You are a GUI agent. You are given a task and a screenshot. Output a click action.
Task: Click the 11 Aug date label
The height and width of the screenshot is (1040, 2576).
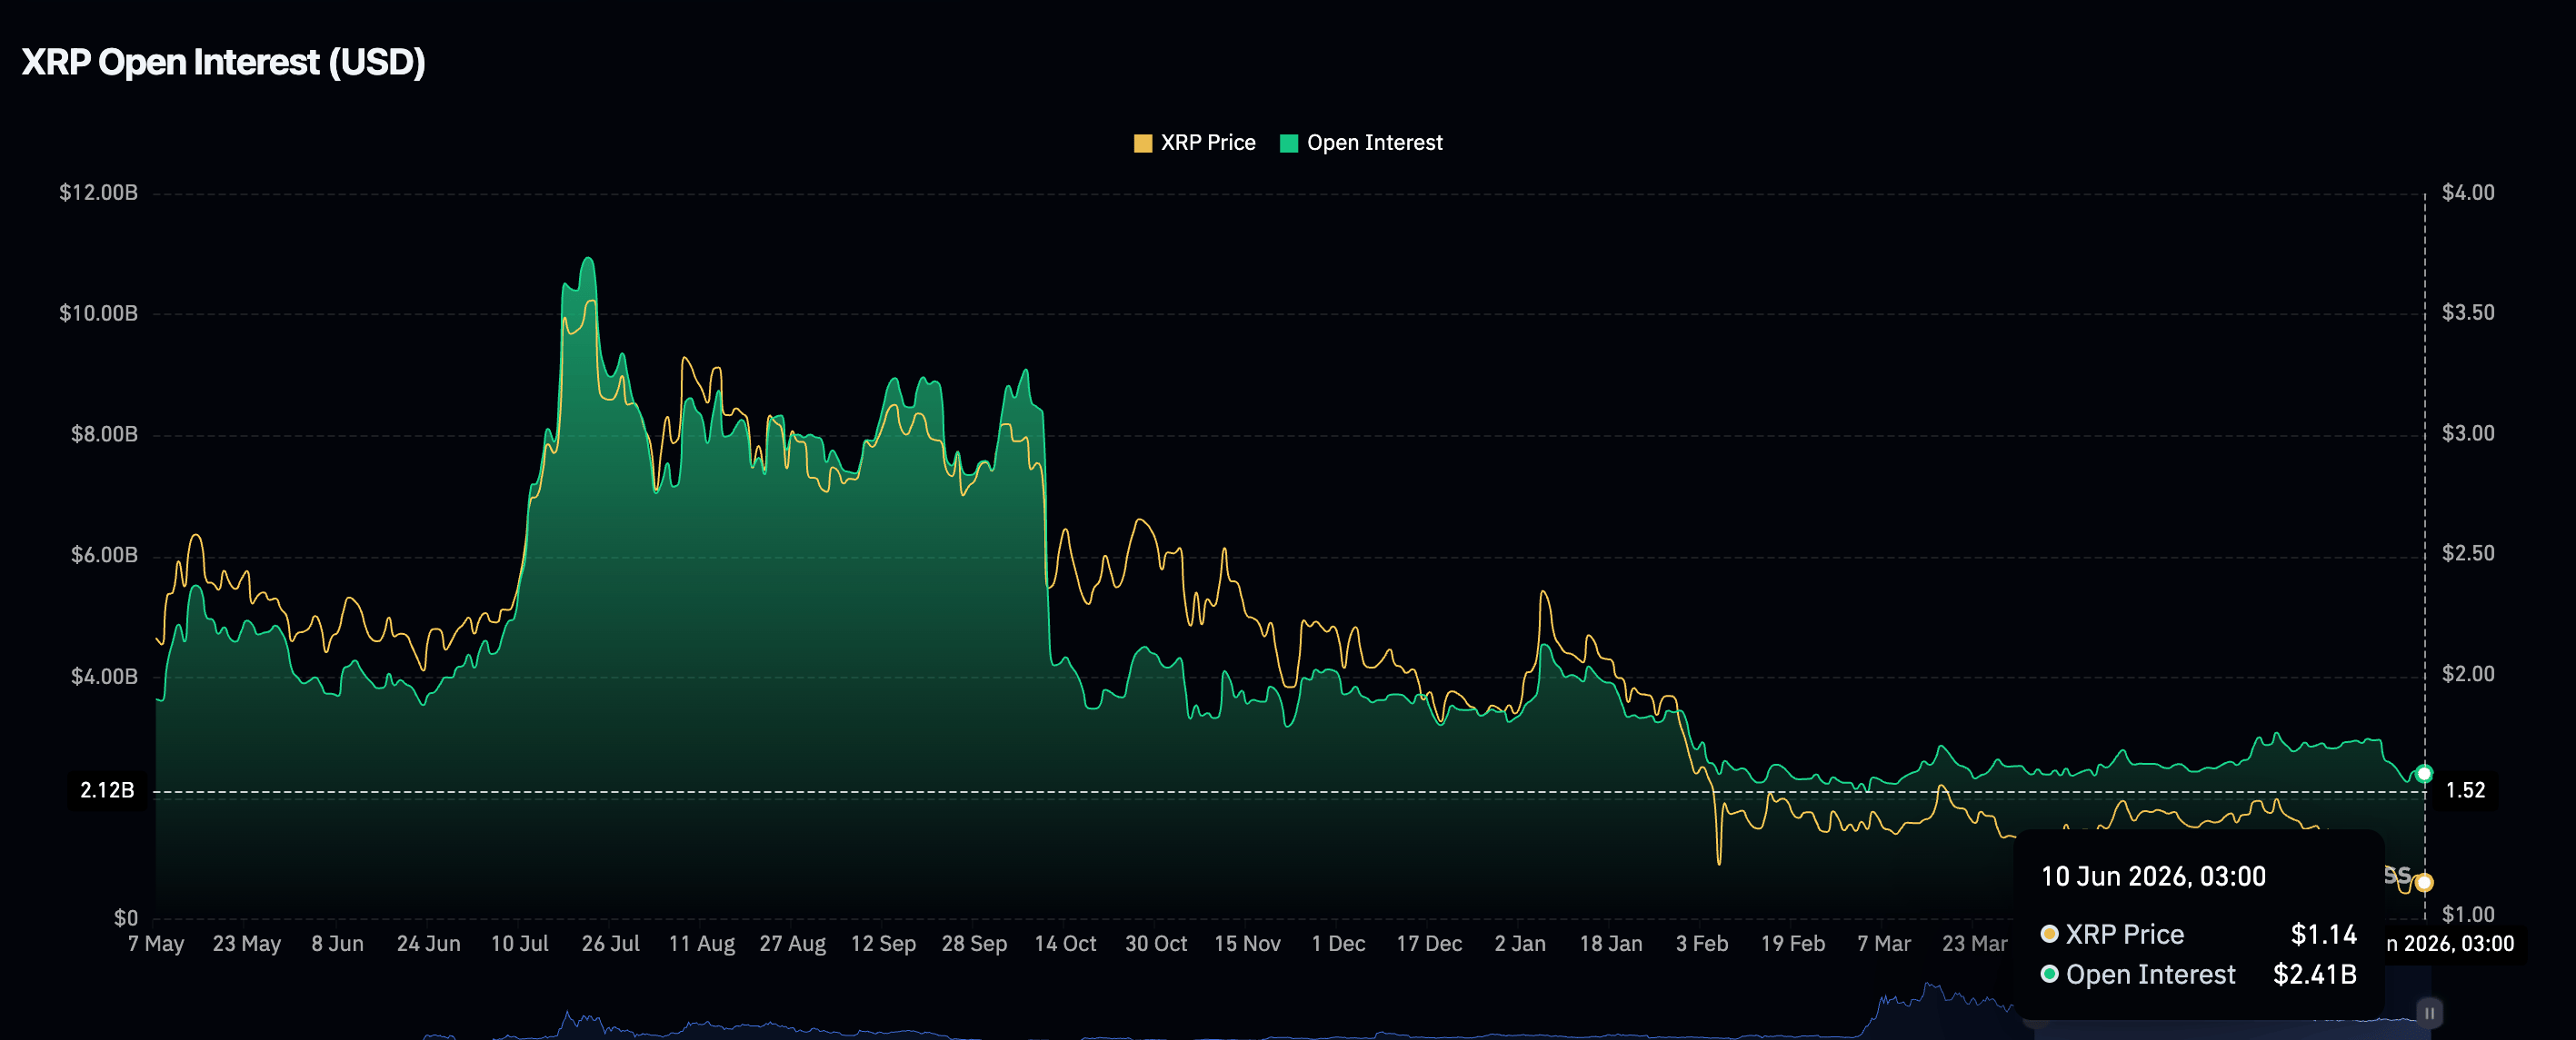tap(702, 943)
